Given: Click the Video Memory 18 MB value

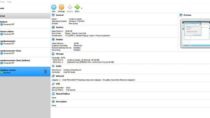Looking at the screenshot, I should (x=76, y=43).
